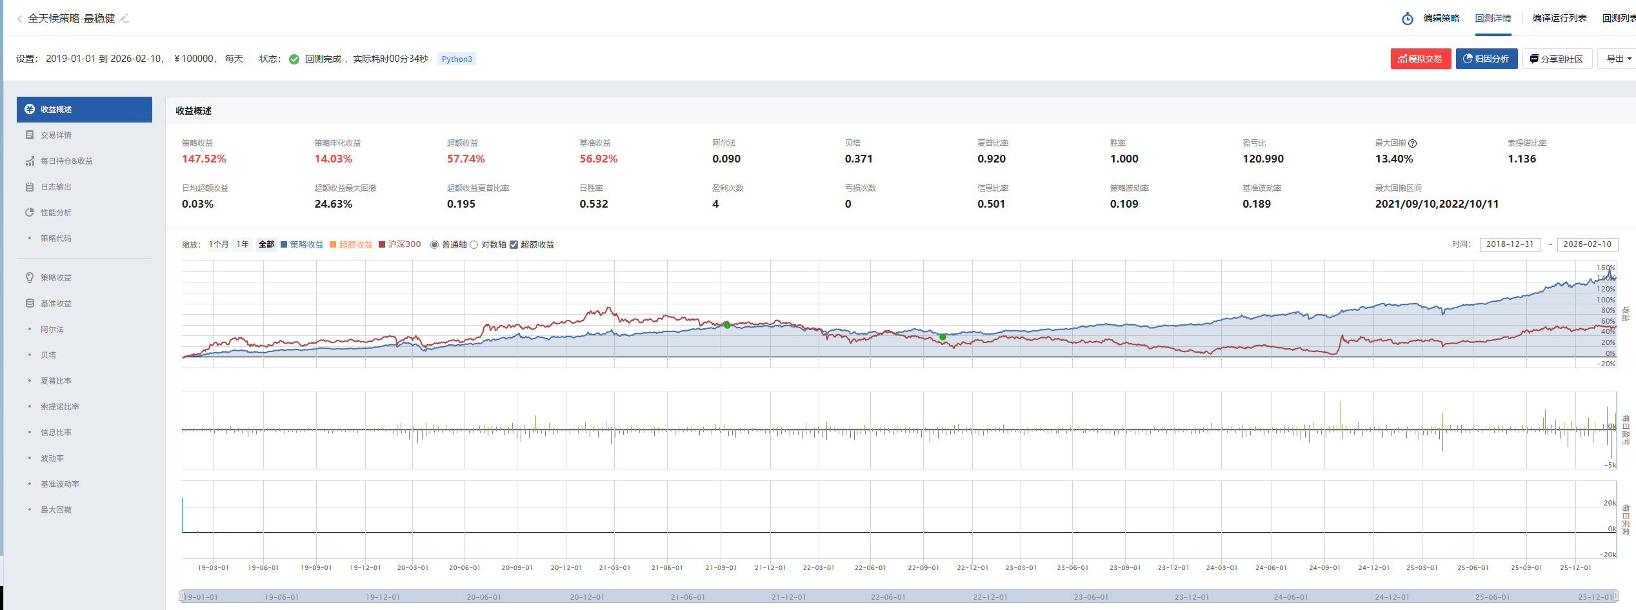
Task: Click the 交易详情 document icon in the sidebar
Action: point(30,135)
